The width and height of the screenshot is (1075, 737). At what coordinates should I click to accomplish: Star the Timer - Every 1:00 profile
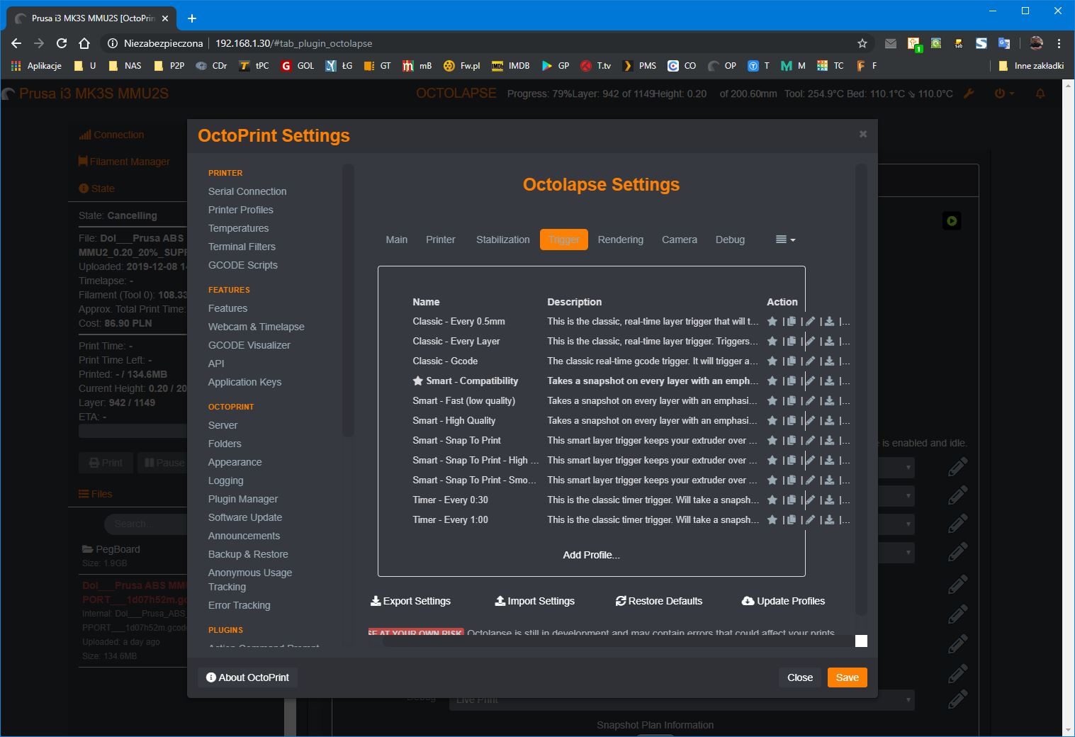pyautogui.click(x=772, y=519)
